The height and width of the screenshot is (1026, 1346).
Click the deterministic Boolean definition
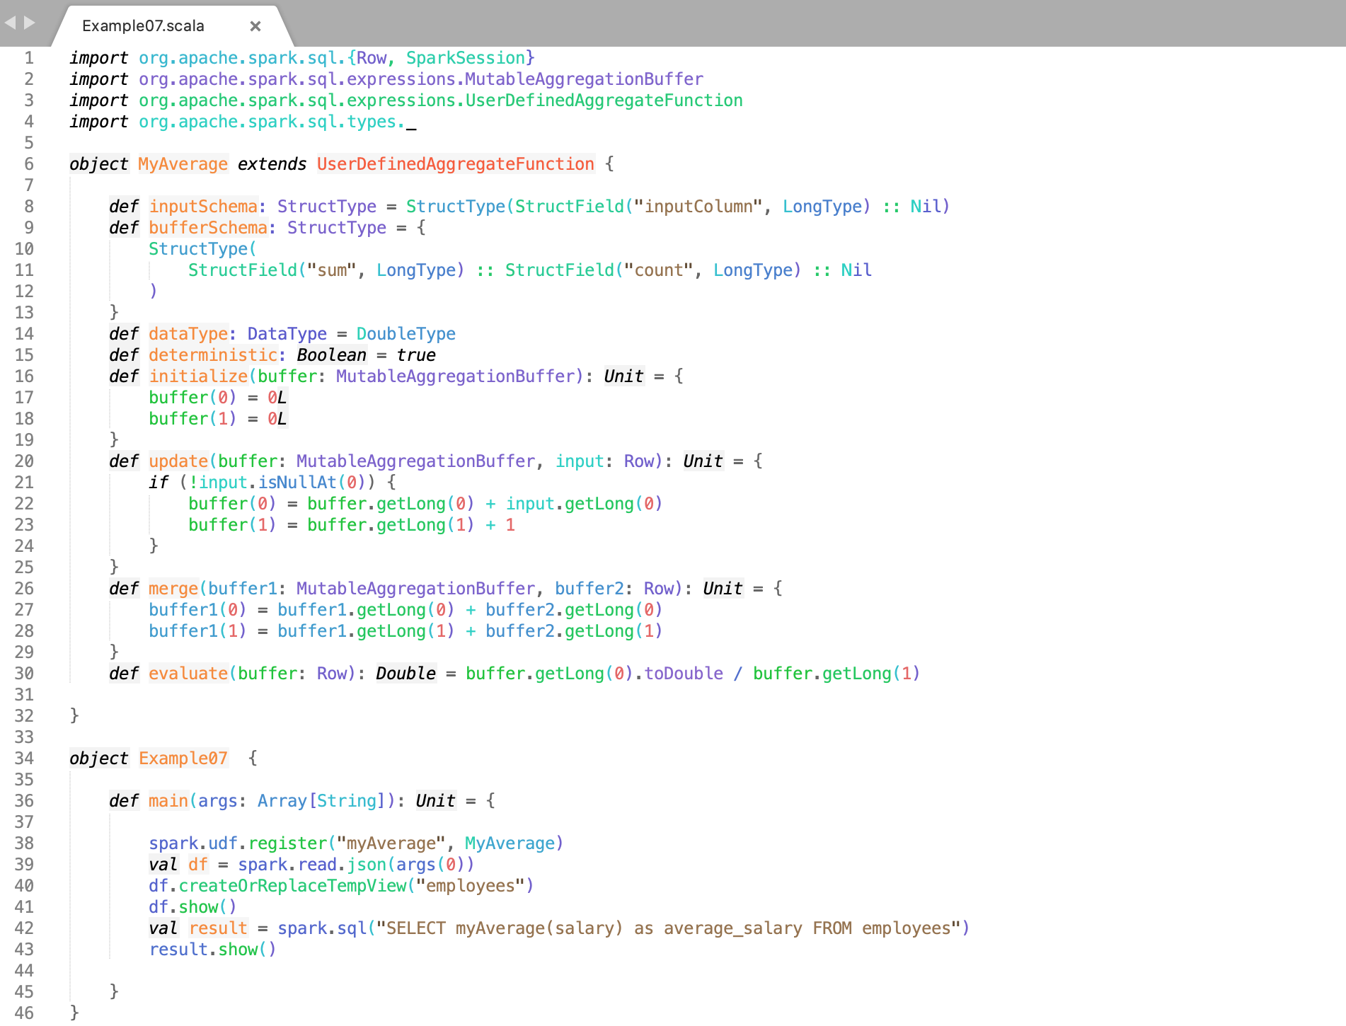(213, 355)
